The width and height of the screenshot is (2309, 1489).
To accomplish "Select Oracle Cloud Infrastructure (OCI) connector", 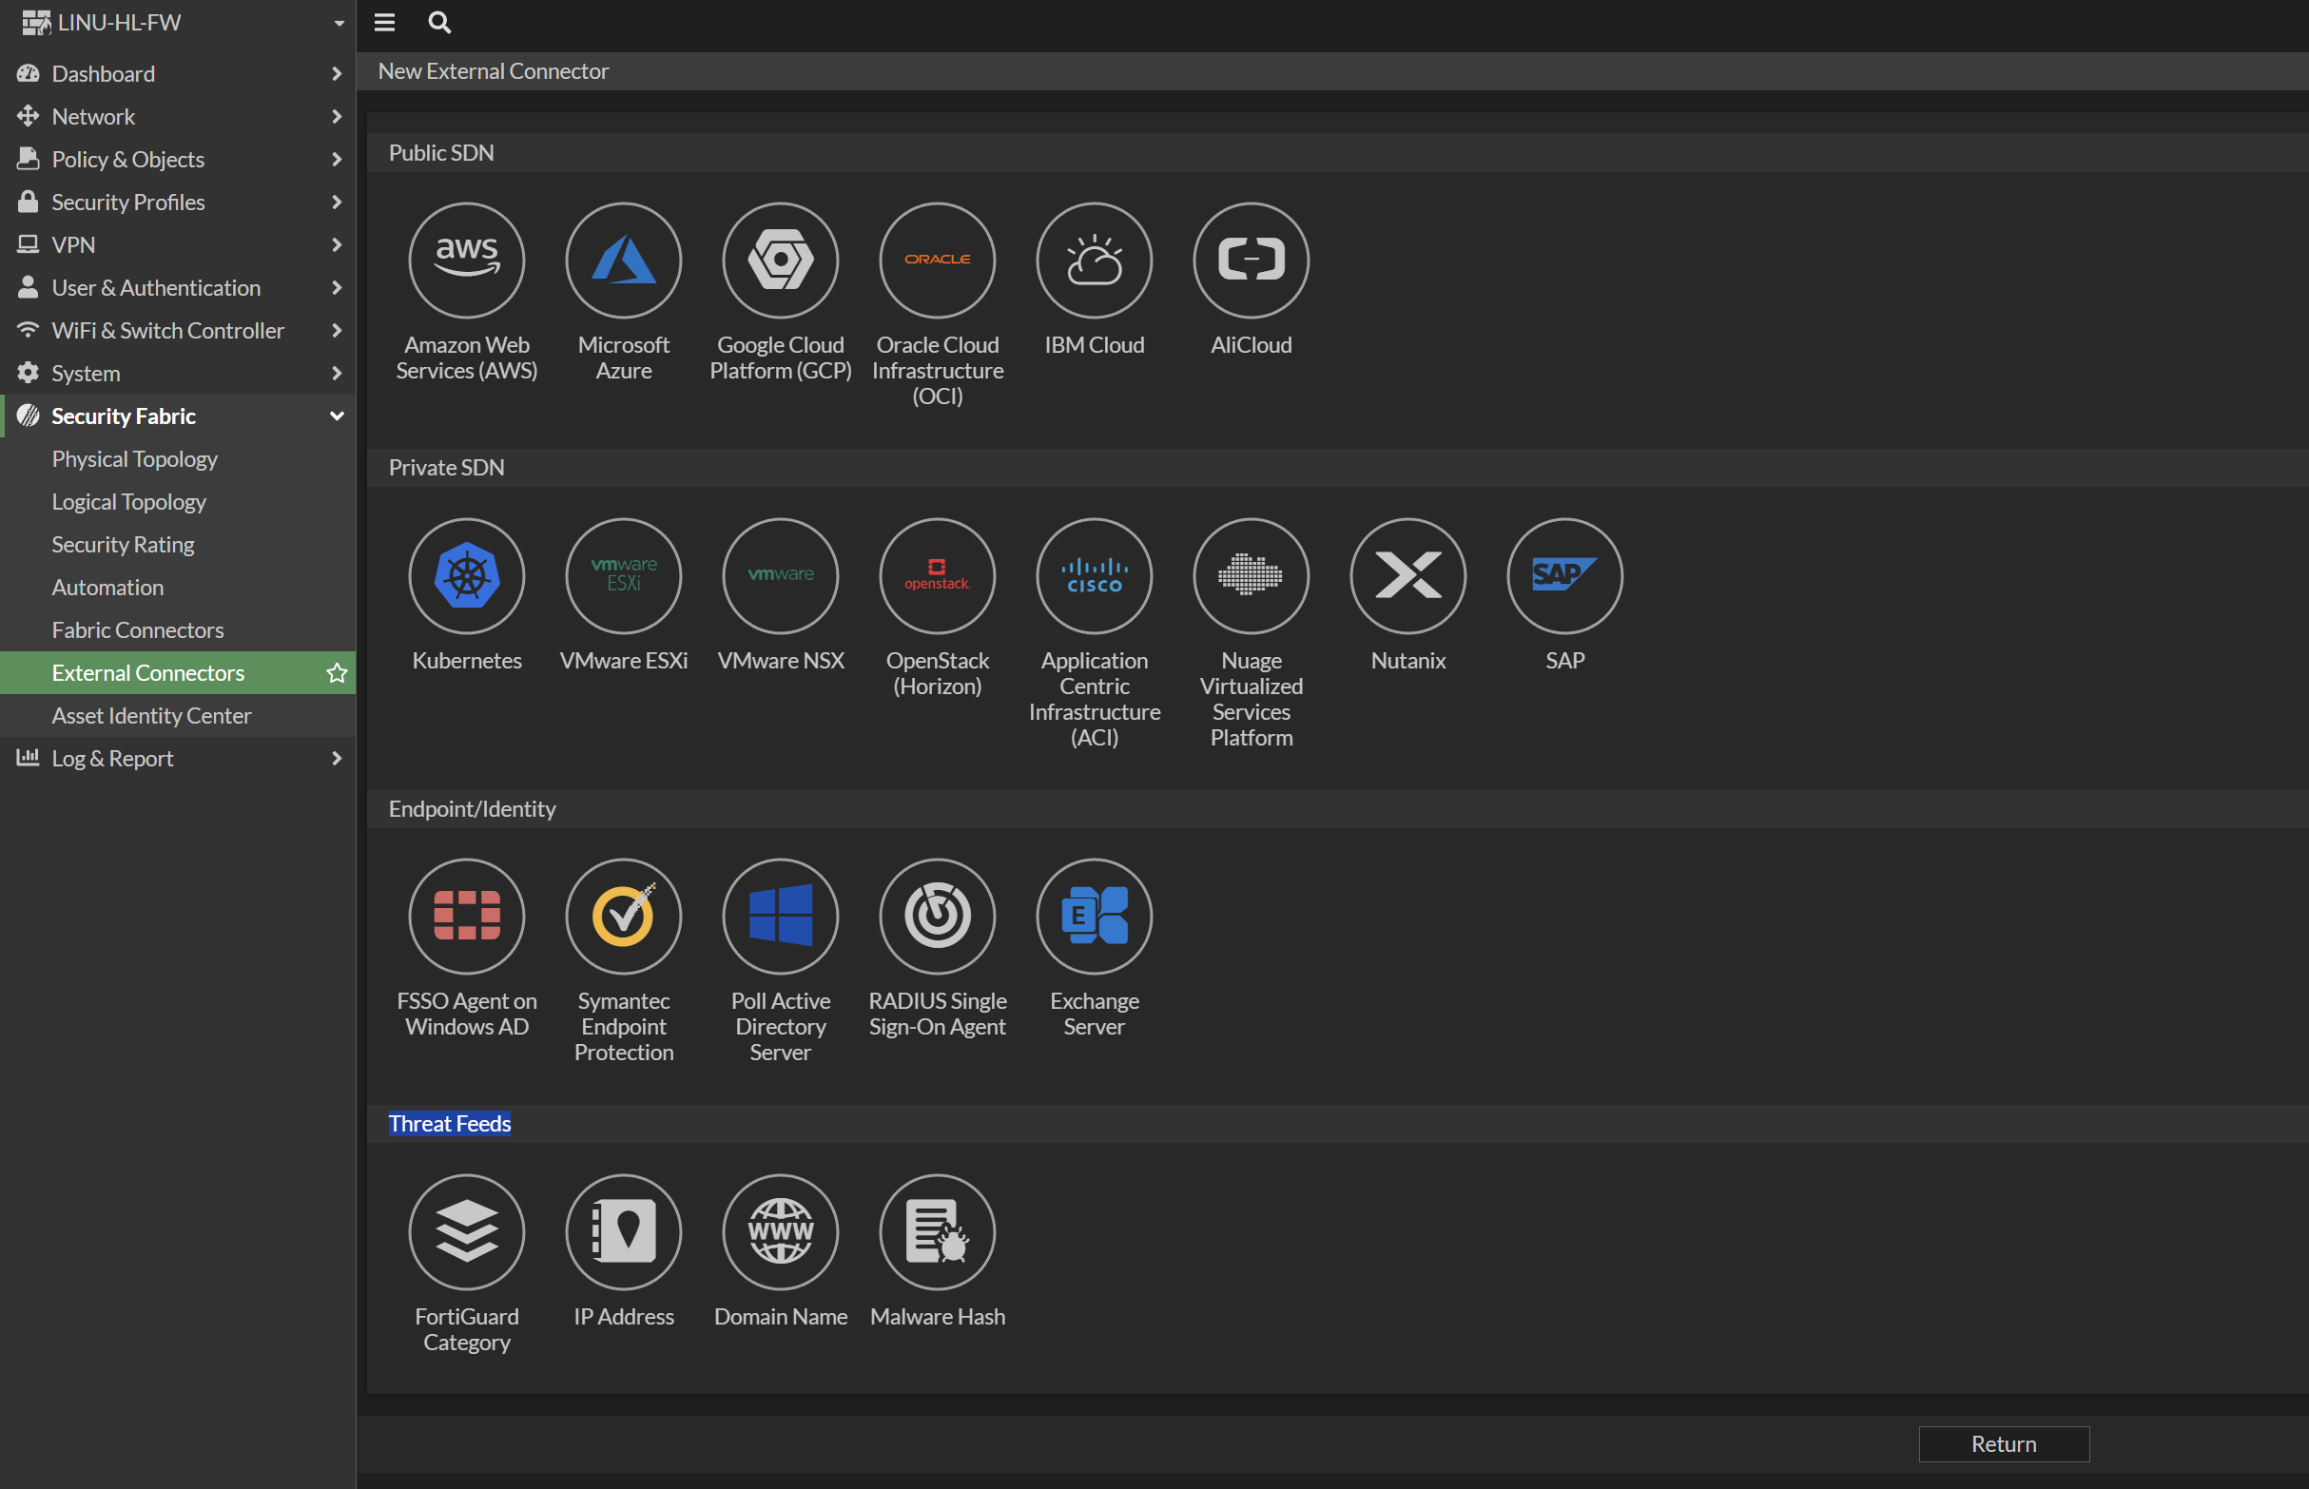I will pyautogui.click(x=937, y=261).
